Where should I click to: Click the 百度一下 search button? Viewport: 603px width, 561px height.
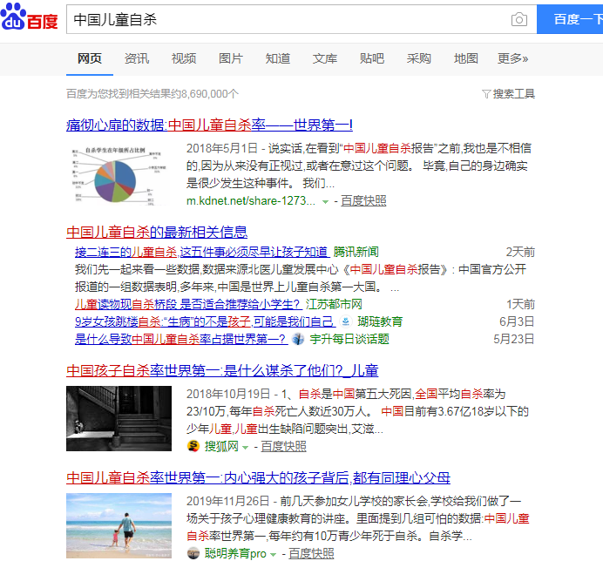pyautogui.click(x=570, y=19)
